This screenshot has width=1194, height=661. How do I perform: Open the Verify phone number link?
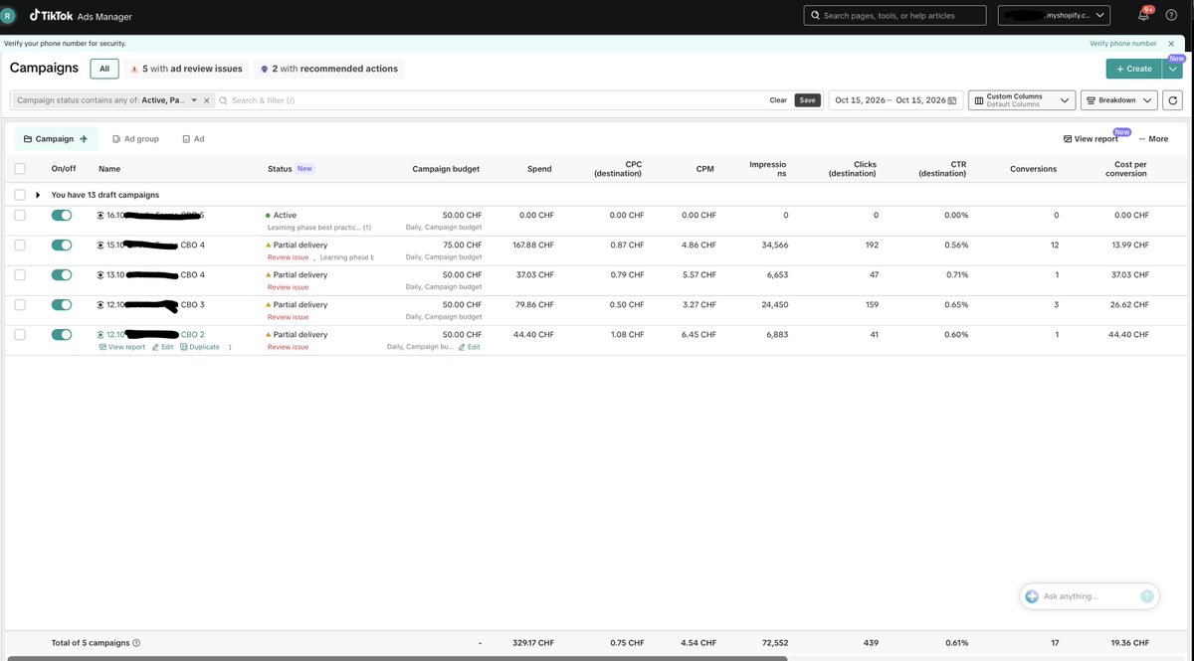1122,44
